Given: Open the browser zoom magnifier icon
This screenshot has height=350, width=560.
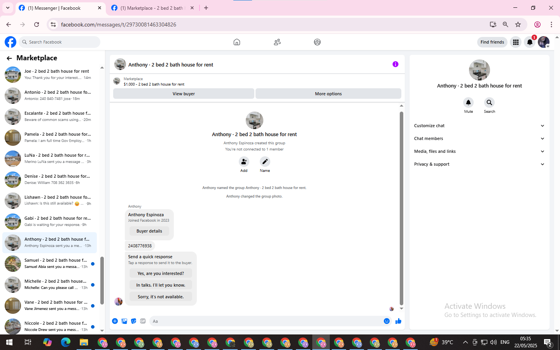Looking at the screenshot, I should pos(506,24).
